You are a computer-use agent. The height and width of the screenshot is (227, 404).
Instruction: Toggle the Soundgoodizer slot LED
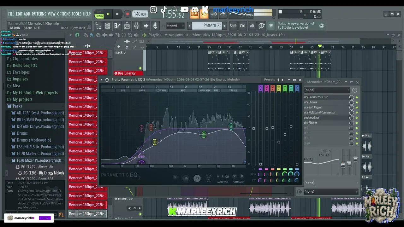pyautogui.click(x=357, y=118)
